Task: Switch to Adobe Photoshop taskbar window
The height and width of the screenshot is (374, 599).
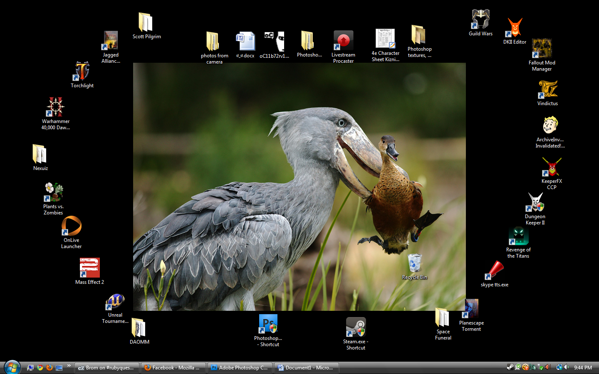Action: pyautogui.click(x=240, y=368)
